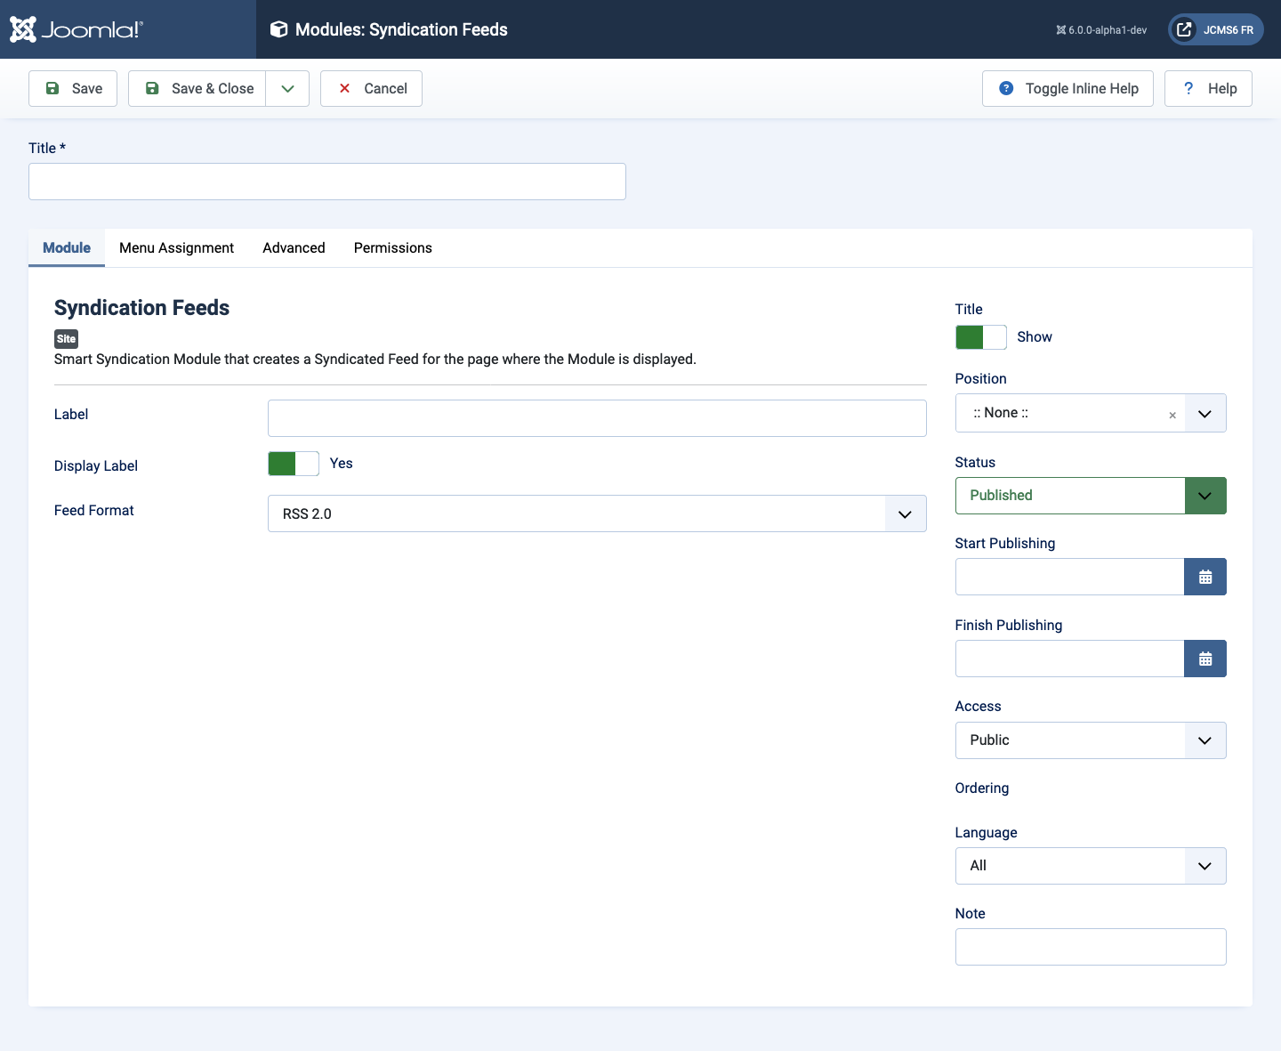Click the Syndication Feeds heading
The height and width of the screenshot is (1051, 1281).
142,308
